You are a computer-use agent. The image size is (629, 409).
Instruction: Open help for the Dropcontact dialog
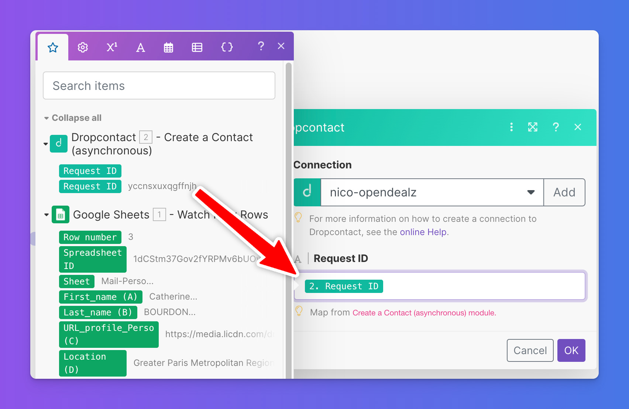click(556, 127)
